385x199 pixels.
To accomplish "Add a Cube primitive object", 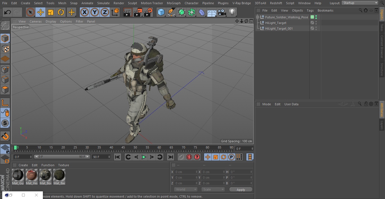I will [x=161, y=12].
